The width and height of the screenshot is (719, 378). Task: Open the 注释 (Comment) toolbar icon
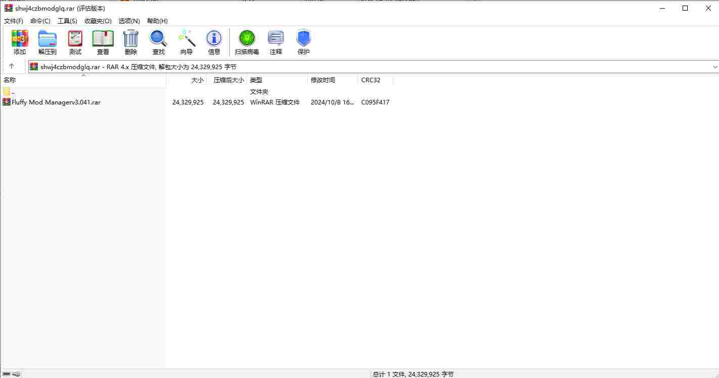click(x=276, y=42)
